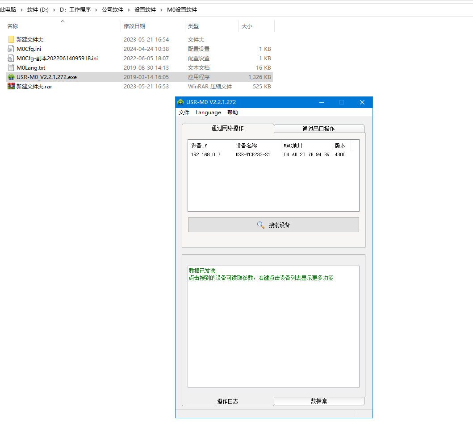
Task: Click the 新建文件夹 folder icon
Action: 11,39
